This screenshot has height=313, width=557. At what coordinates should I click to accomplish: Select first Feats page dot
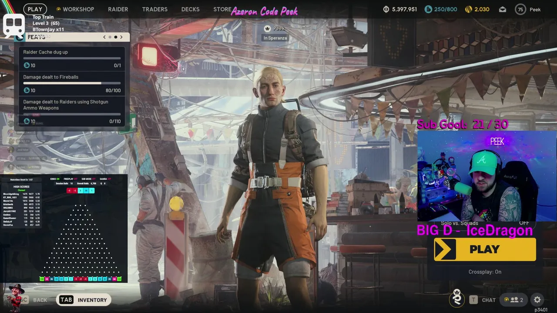click(x=110, y=37)
